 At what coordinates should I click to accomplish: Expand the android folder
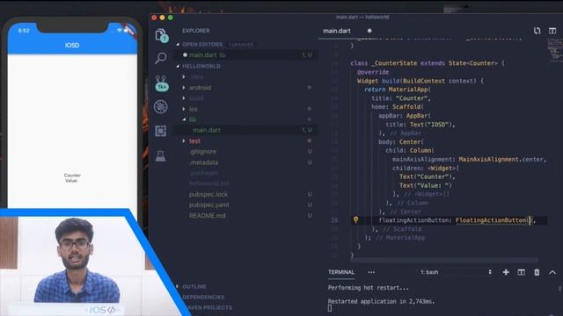184,88
